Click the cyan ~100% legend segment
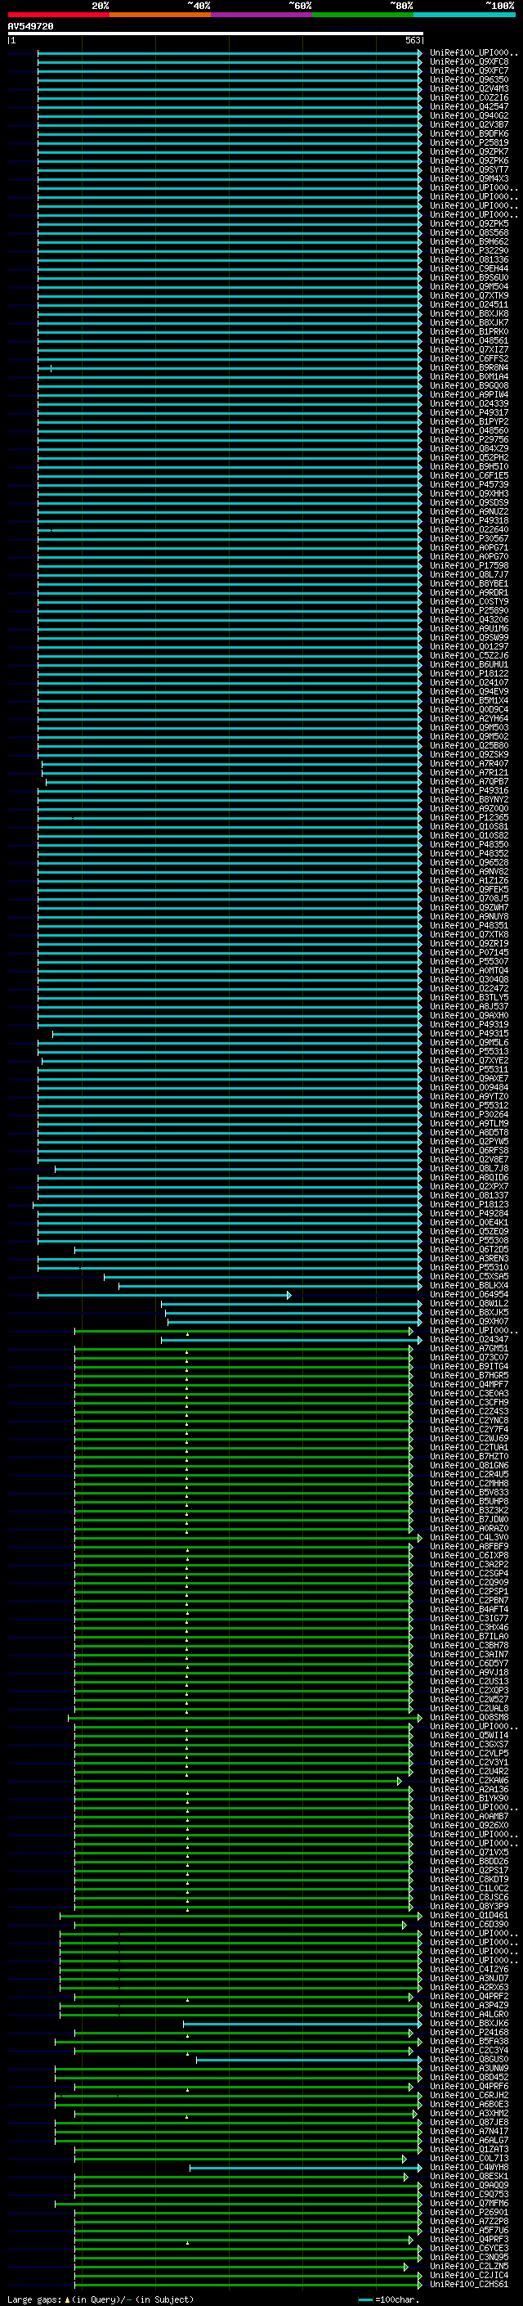Screen dimensions: 523x2306 pos(464,15)
